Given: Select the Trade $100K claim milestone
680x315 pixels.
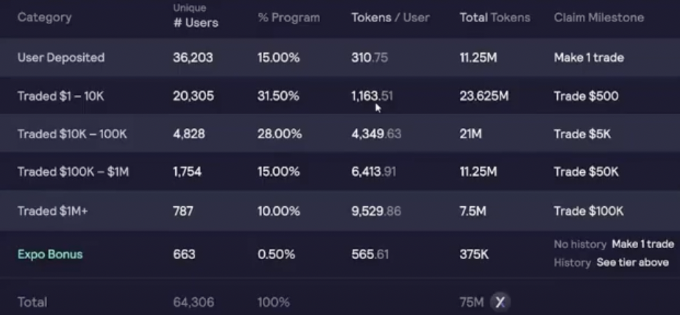Looking at the screenshot, I should click(x=589, y=211).
